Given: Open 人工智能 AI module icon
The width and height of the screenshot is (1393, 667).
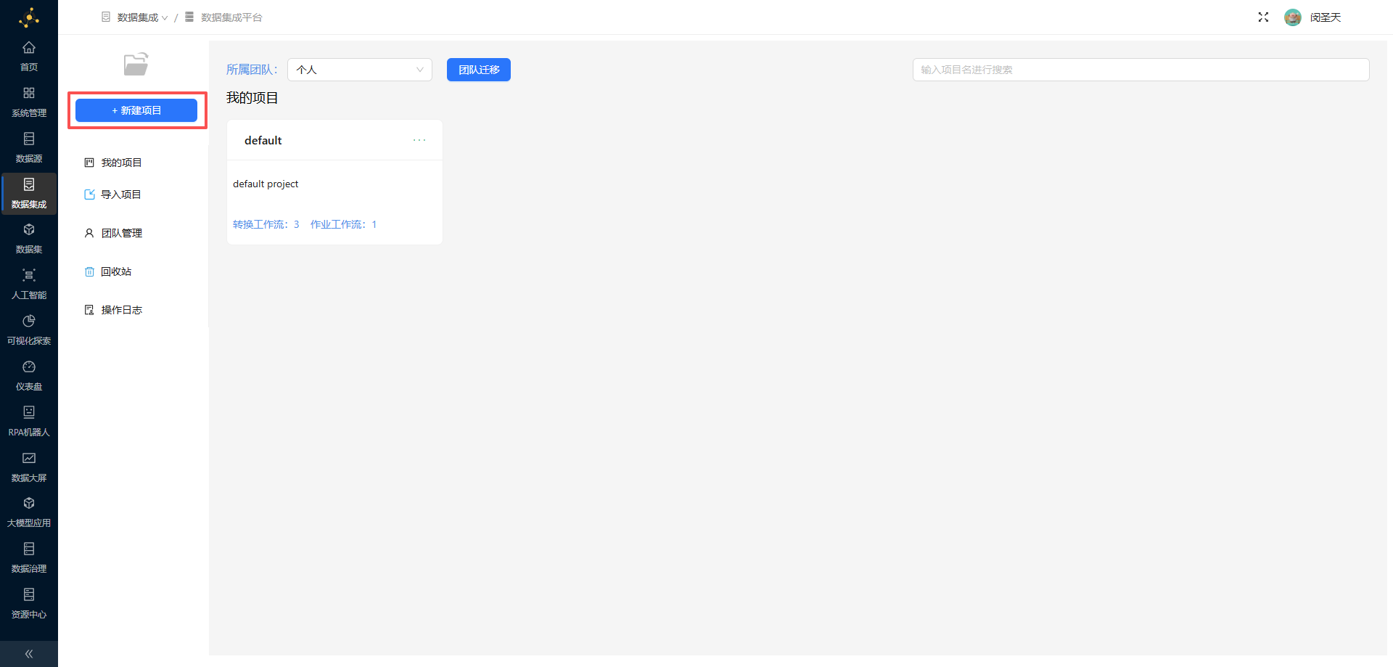Looking at the screenshot, I should tap(29, 276).
